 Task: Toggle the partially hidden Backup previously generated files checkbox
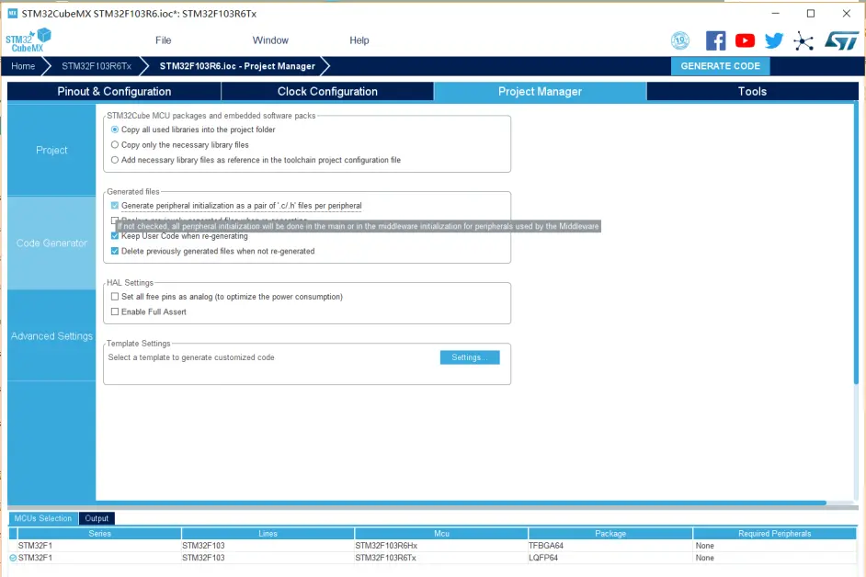[x=114, y=220]
